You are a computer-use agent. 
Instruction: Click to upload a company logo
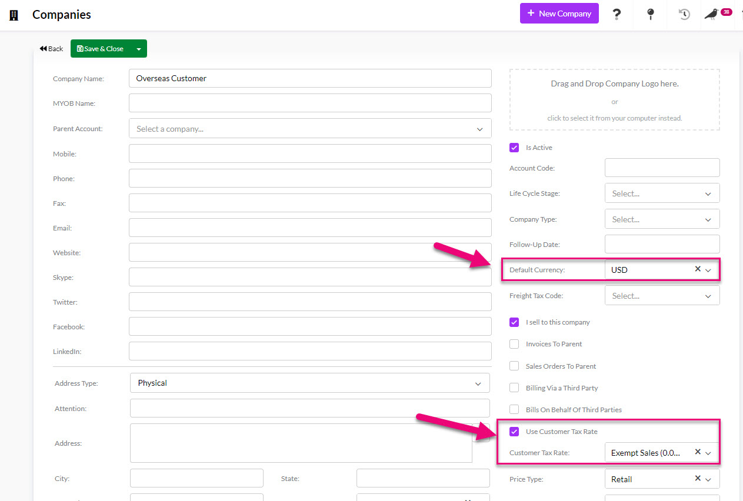[x=614, y=118]
